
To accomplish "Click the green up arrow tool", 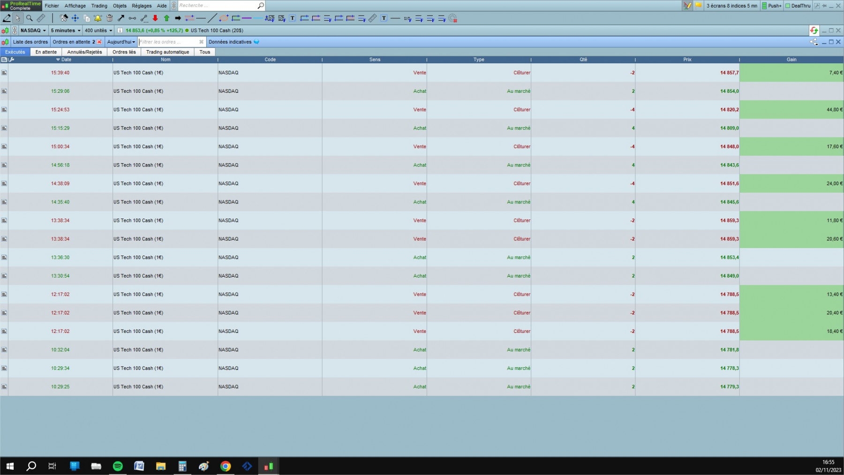I will (166, 18).
